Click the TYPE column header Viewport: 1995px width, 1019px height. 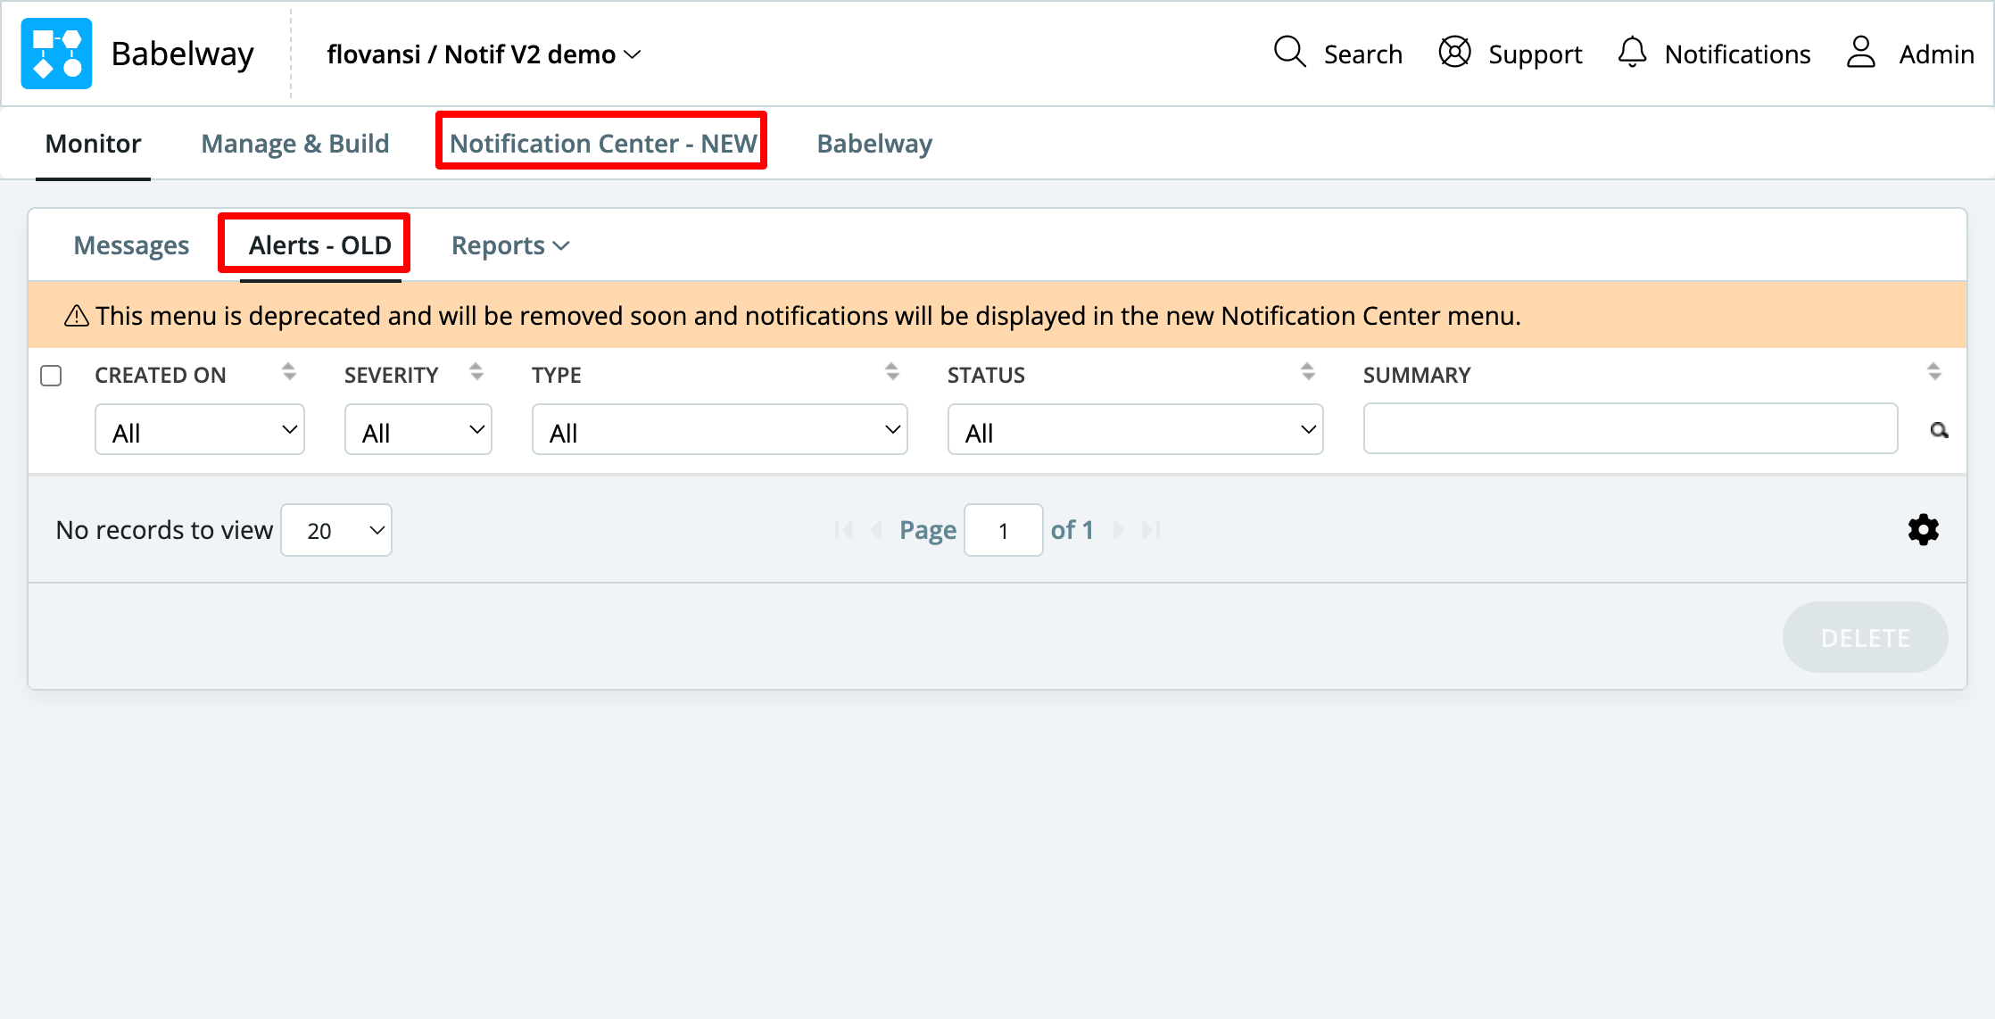click(x=557, y=376)
